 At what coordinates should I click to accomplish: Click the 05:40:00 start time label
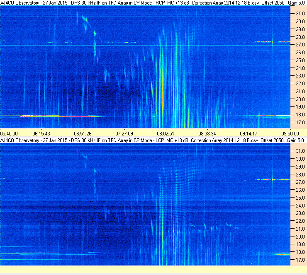[9, 134]
